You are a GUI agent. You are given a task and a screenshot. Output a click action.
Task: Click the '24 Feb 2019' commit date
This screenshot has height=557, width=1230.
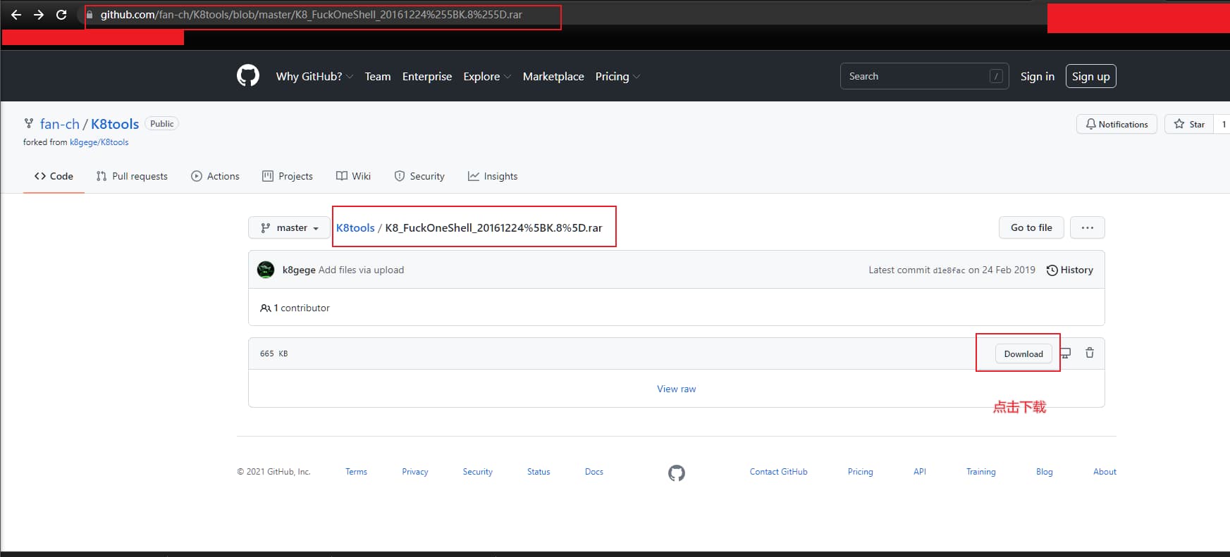1009,270
